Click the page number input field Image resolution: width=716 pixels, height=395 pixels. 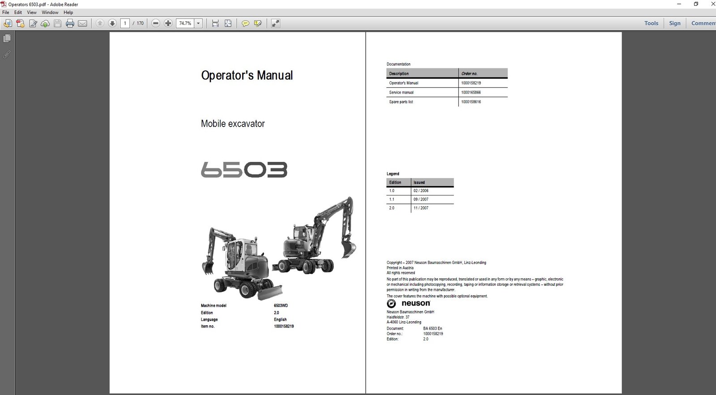[x=125, y=23]
